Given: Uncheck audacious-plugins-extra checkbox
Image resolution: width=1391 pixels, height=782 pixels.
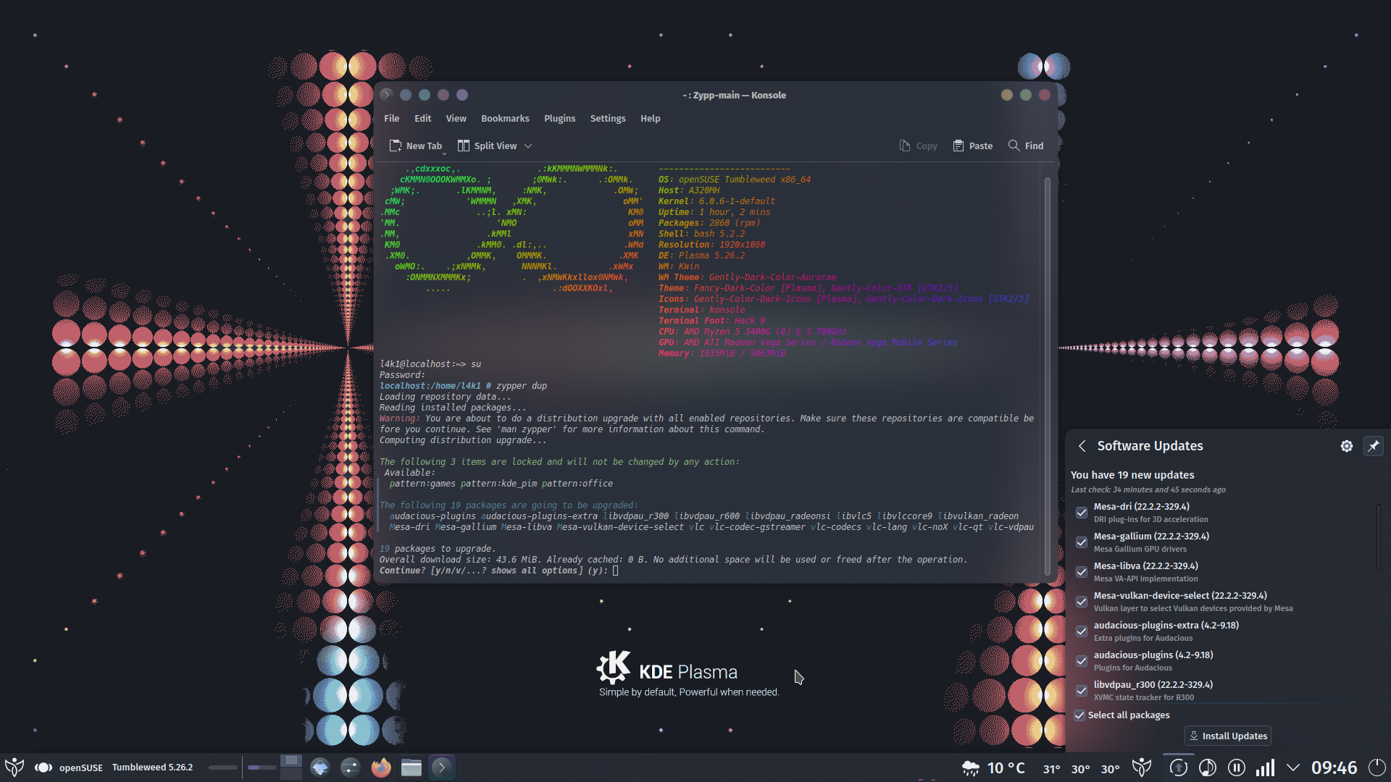Looking at the screenshot, I should coord(1081,631).
